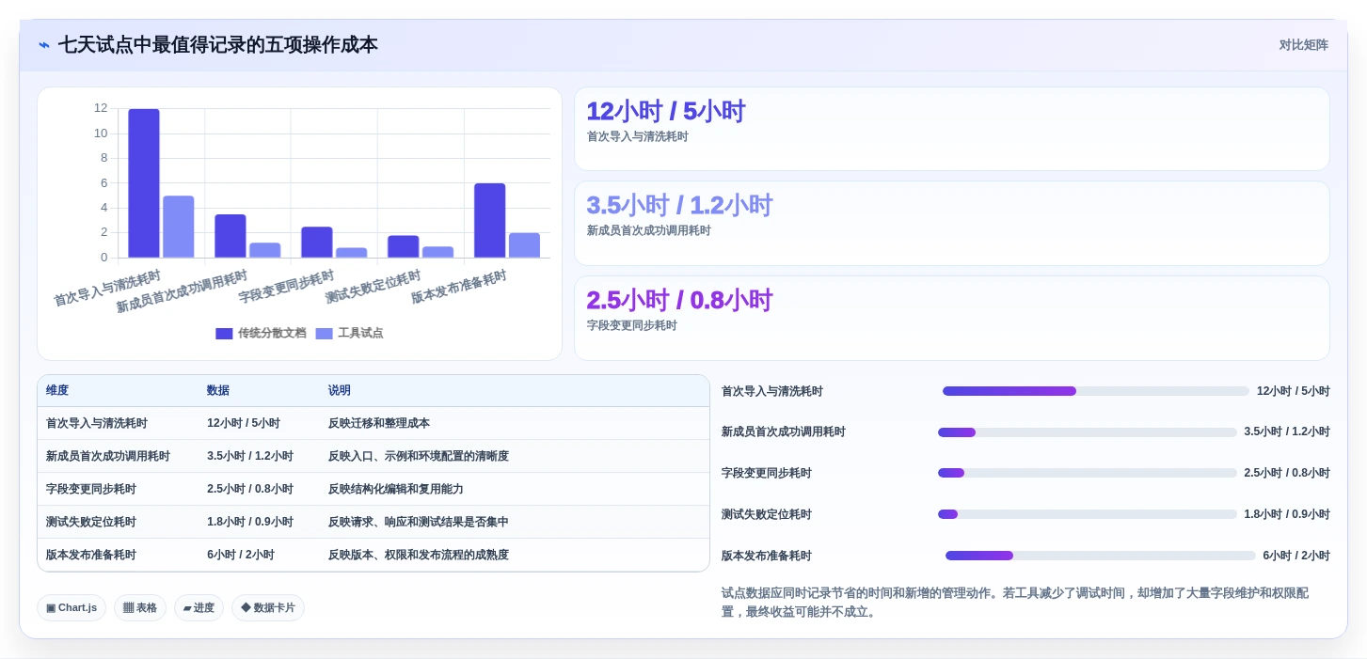Click the dark bar for 版本发布准备耗时
The height and width of the screenshot is (659, 1367).
coord(489,221)
